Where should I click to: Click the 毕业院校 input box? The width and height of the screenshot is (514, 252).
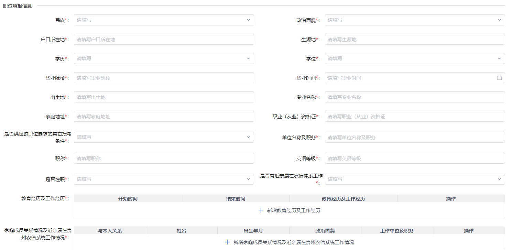click(x=164, y=78)
